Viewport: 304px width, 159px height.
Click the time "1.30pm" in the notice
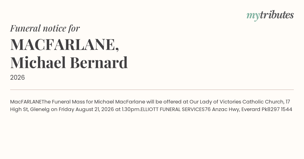click(x=130, y=109)
